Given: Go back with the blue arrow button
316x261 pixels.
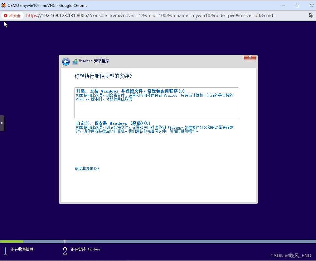Looking at the screenshot, I should coord(66,62).
